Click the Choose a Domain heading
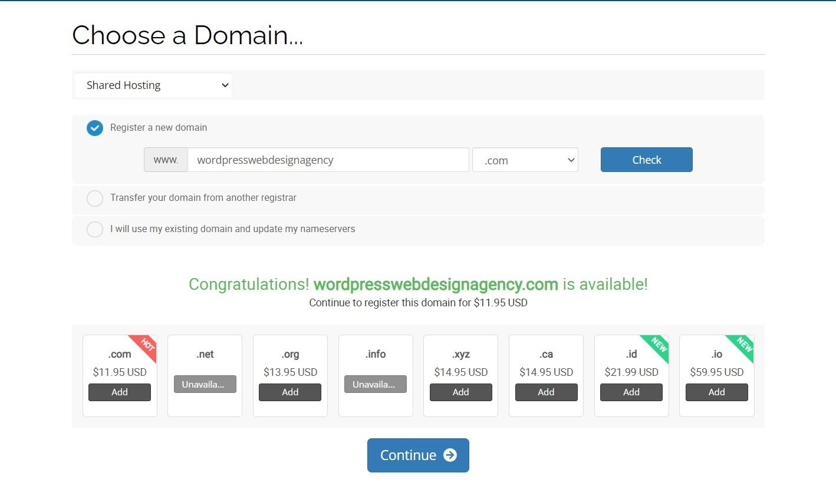 tap(187, 35)
